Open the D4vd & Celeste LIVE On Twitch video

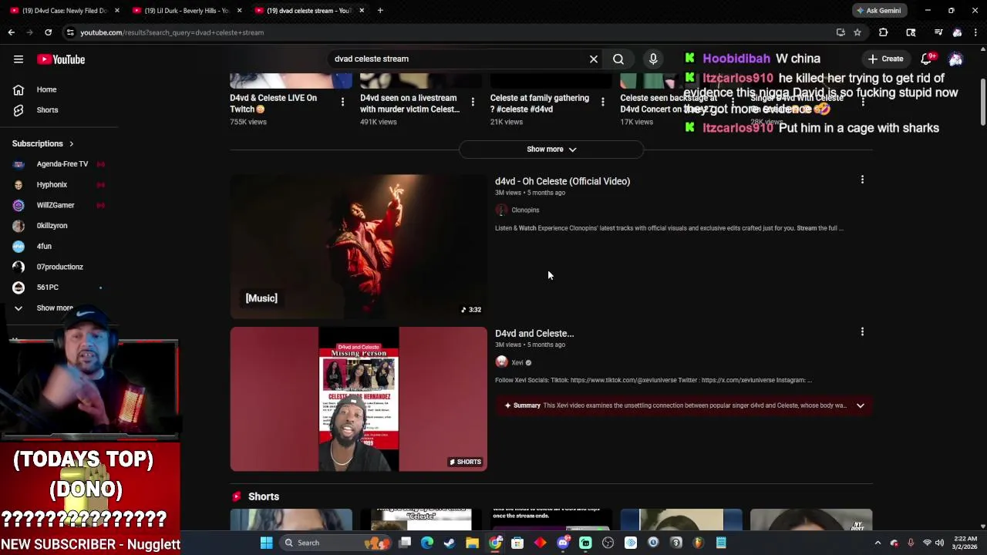coord(273,103)
